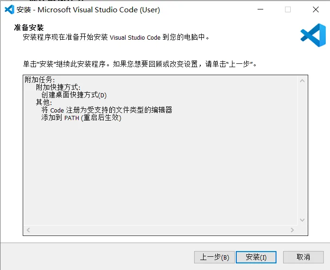The width and height of the screenshot is (330, 270).
Task: Select the 添加到 PATH (重启后生效) line
Action: (x=81, y=117)
